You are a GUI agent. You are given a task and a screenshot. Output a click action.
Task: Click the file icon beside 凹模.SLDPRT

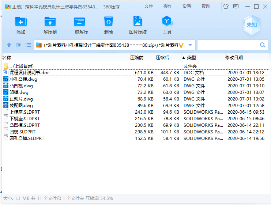pos(6,132)
